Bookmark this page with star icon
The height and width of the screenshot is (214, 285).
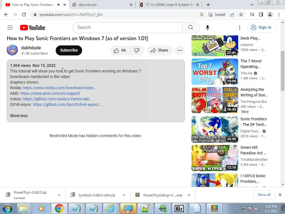241,14
